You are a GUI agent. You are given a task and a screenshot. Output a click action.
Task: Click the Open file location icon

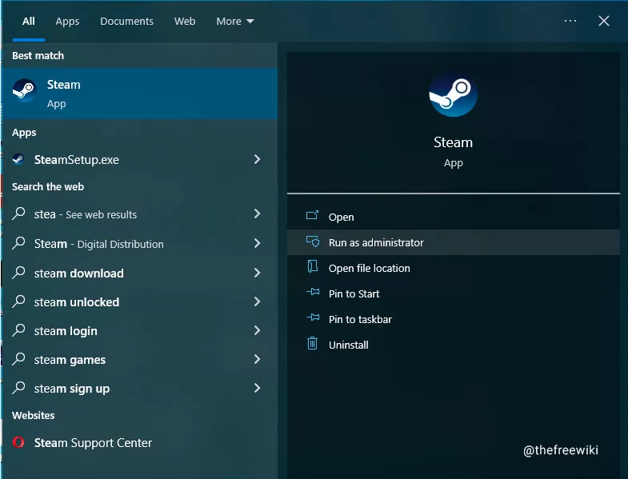coord(312,267)
